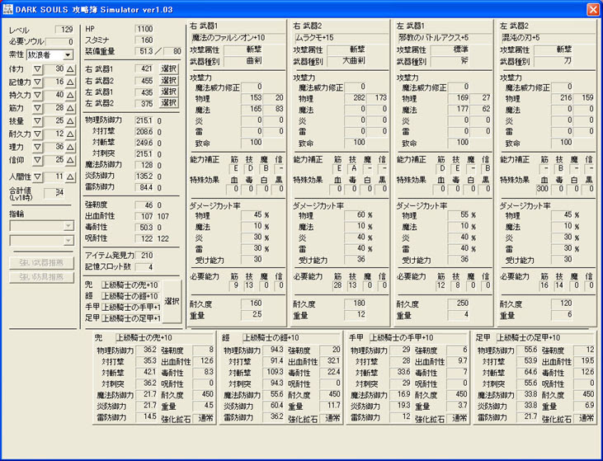This screenshot has width=603, height=461.
Task: Decrease 技量 stat with down arrow
Action: click(x=37, y=121)
